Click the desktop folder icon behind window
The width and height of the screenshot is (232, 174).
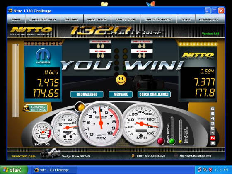click(104, 4)
